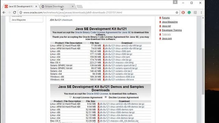
Task: Select Accept License Agreement for Demos
Action: click(70, 97)
